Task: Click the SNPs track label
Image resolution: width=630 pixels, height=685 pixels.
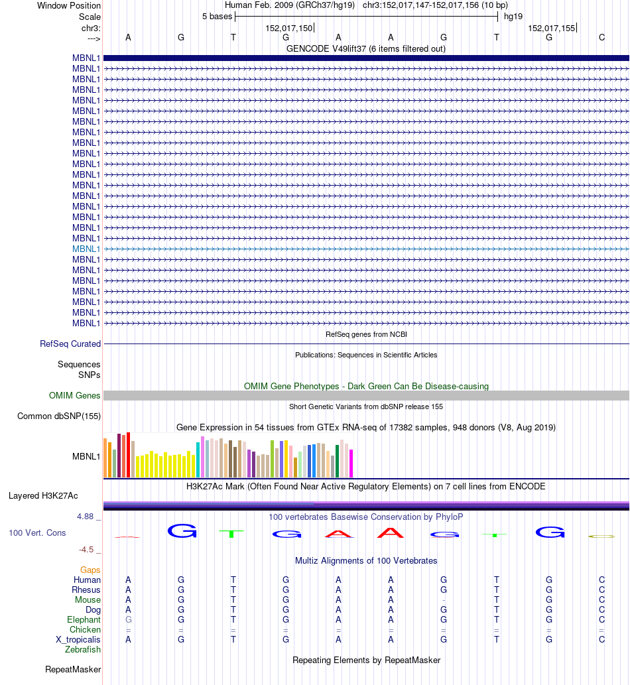Action: click(89, 375)
